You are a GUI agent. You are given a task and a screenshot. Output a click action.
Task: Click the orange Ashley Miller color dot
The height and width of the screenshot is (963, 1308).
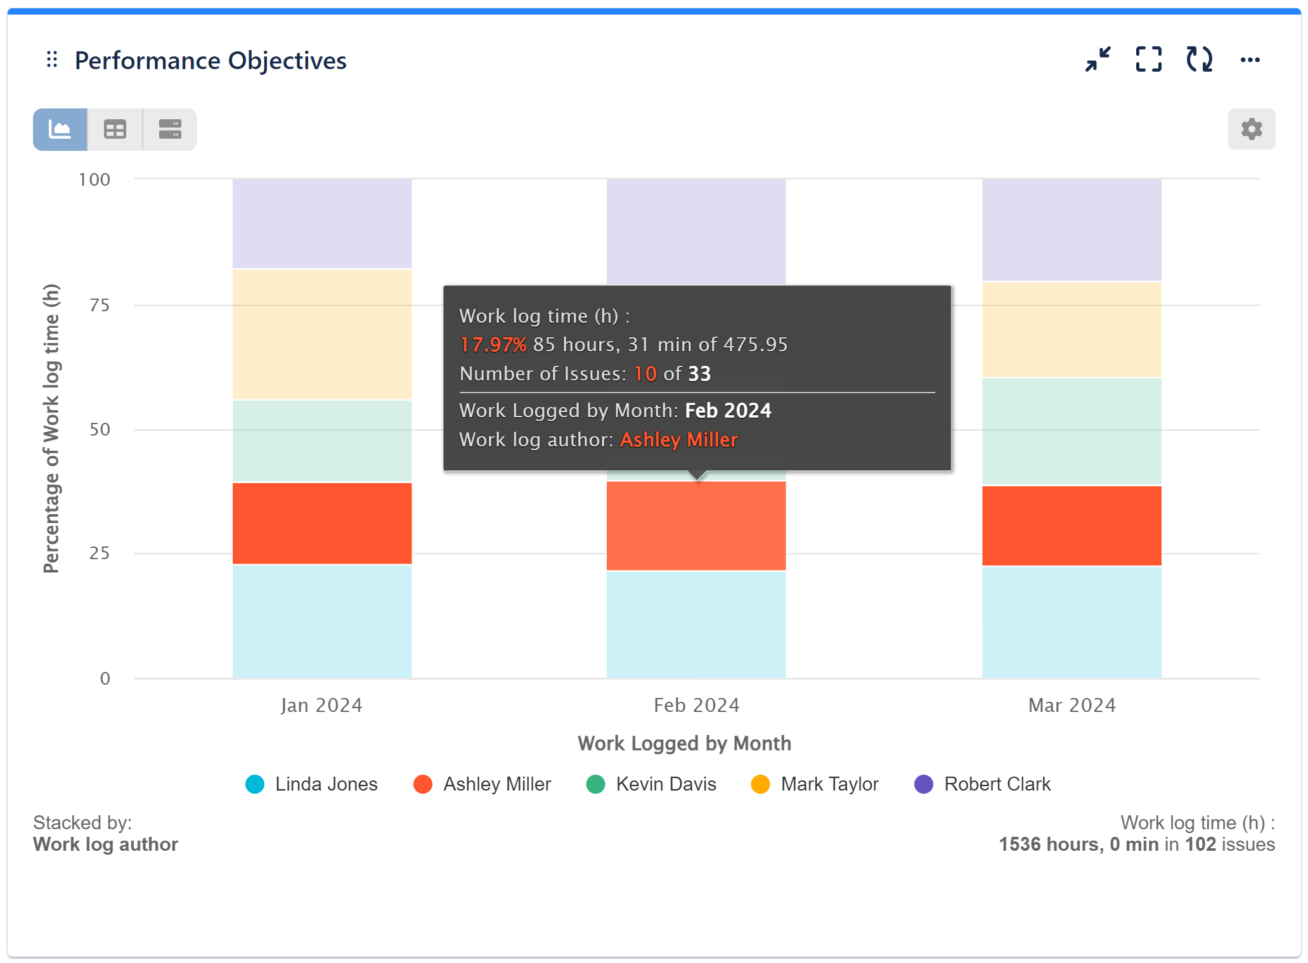(x=423, y=784)
